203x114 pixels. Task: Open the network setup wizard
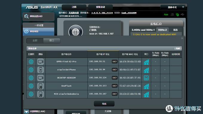(x=39, y=16)
